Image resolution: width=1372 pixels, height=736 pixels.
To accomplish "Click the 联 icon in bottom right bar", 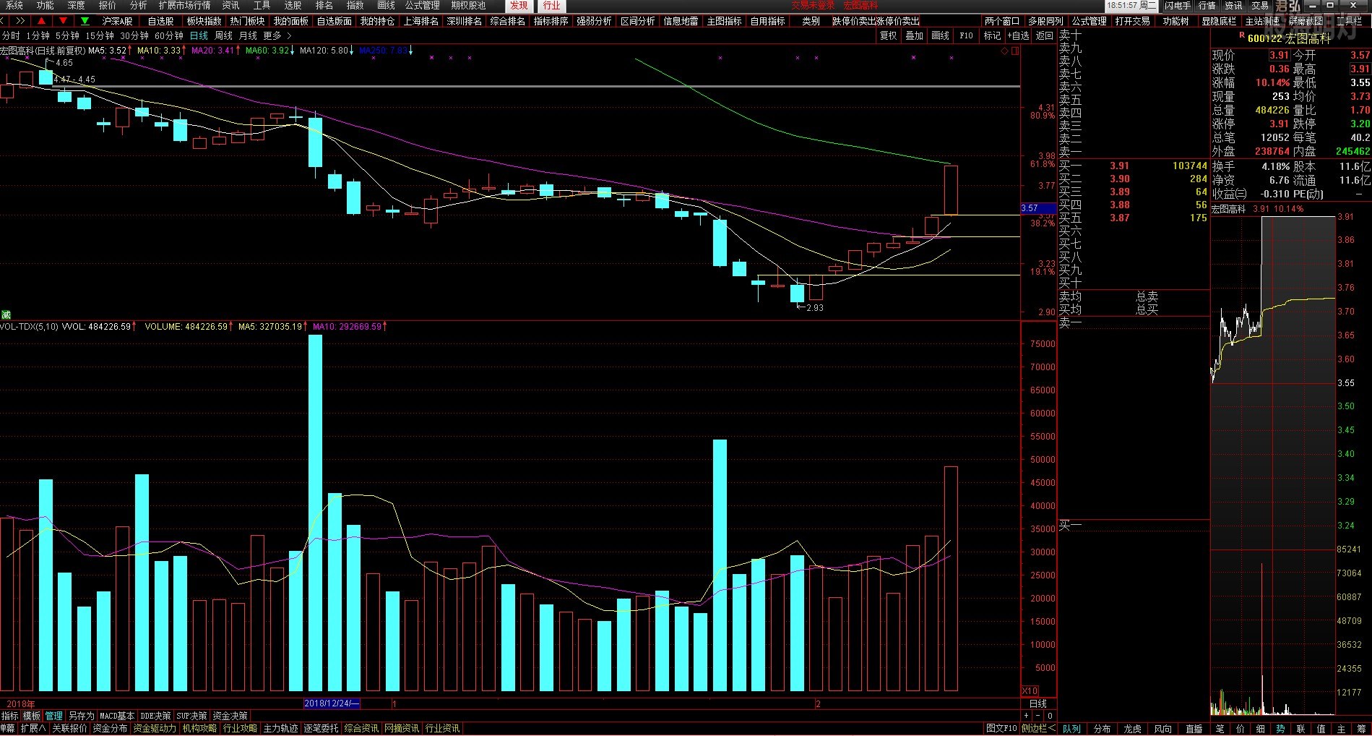I will (1300, 729).
